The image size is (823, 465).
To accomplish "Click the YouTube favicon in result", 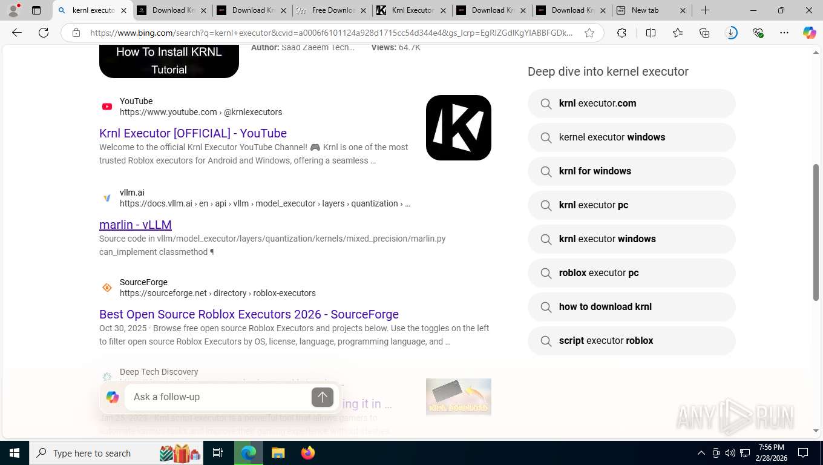I will 107,107.
